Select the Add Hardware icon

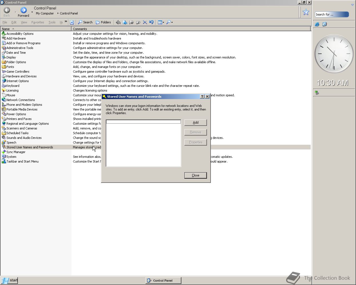4,38
